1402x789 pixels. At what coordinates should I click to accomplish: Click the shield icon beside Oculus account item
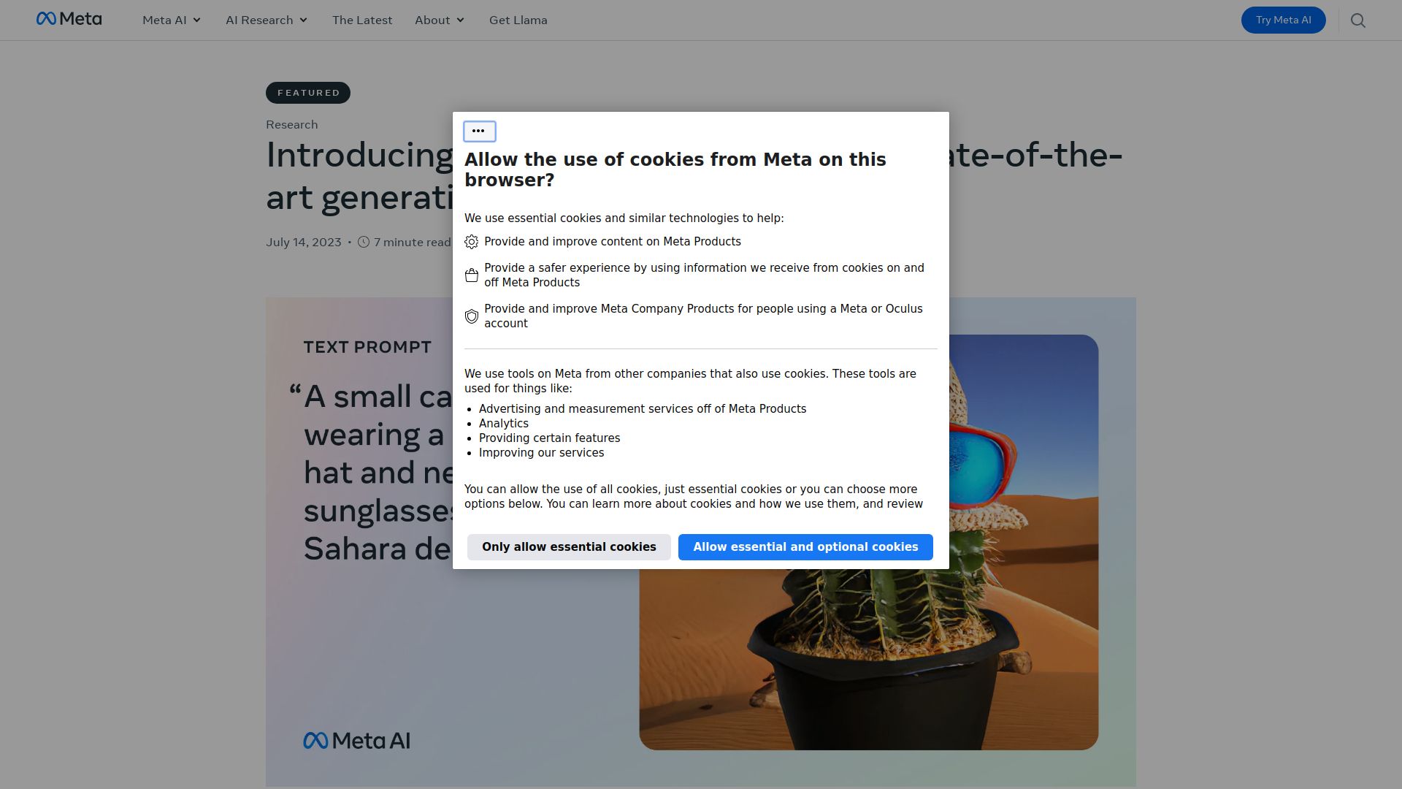coord(472,316)
